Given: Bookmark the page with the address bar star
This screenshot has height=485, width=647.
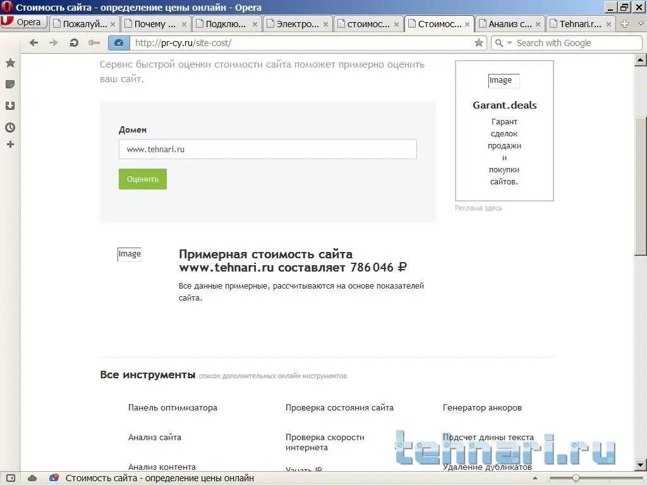Looking at the screenshot, I should [x=479, y=43].
